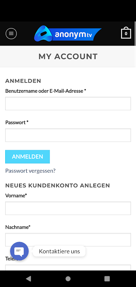
Task: Focus the Passwort input field
Action: [68, 135]
